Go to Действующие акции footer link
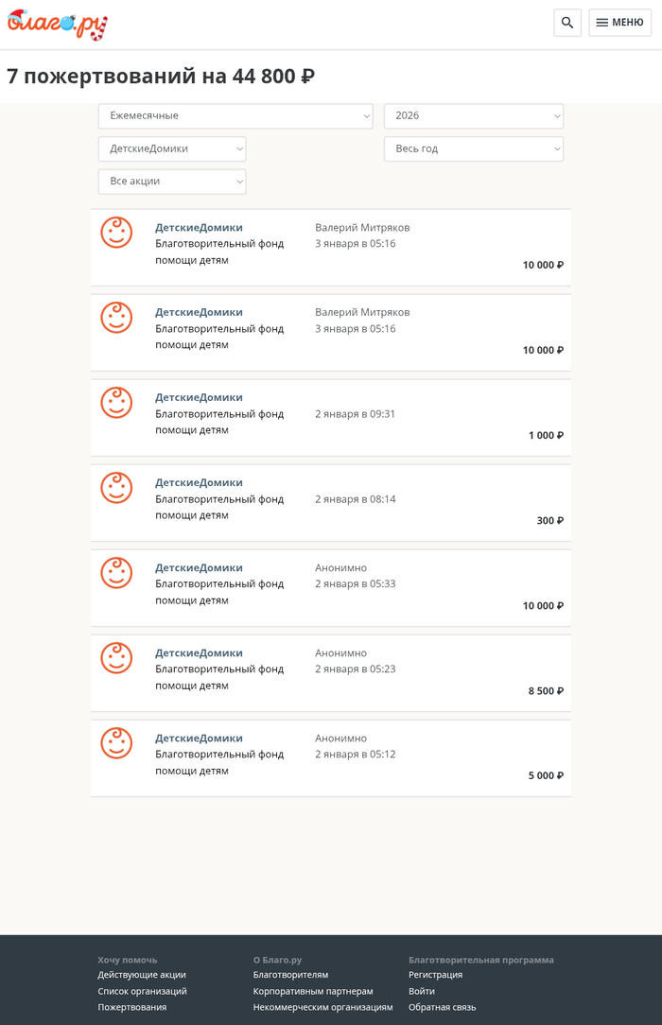 coord(142,975)
